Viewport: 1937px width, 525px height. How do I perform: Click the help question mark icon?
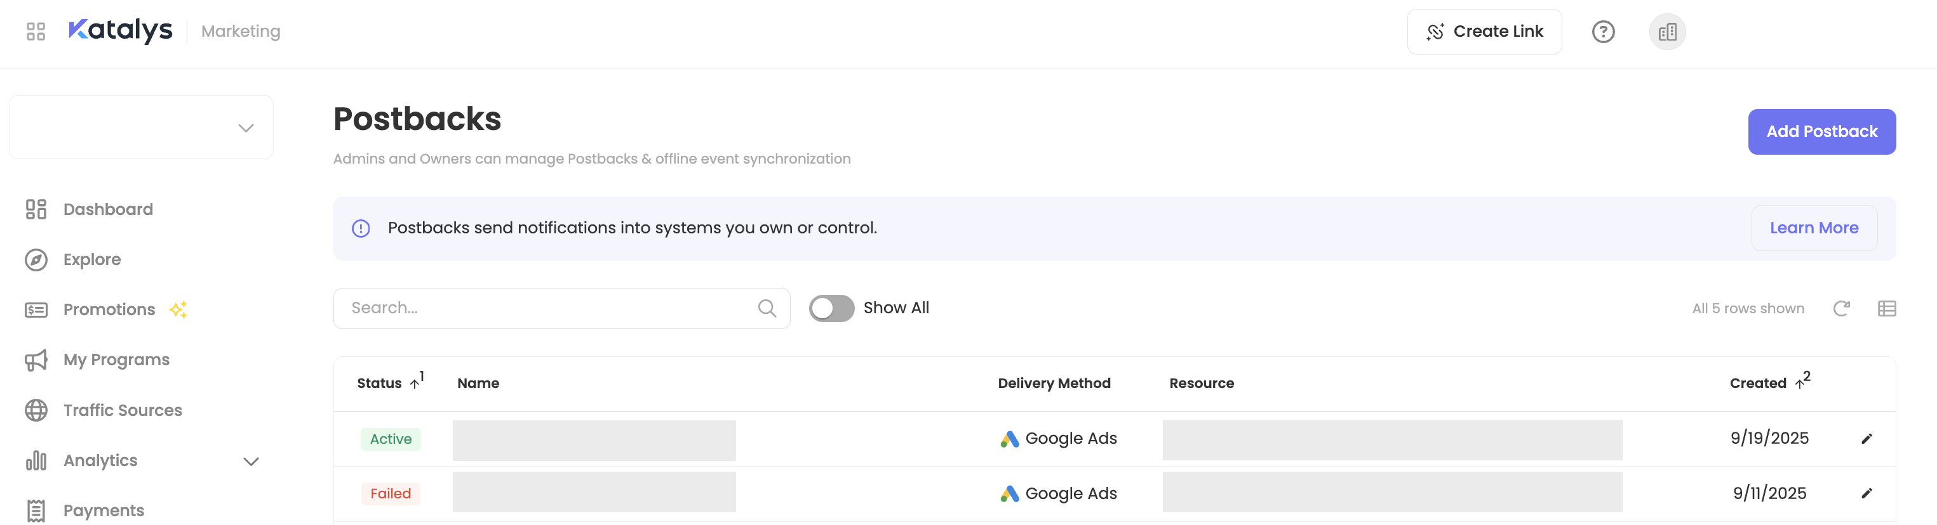(x=1602, y=32)
